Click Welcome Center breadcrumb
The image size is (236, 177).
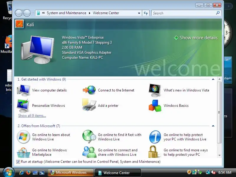coord(106,13)
